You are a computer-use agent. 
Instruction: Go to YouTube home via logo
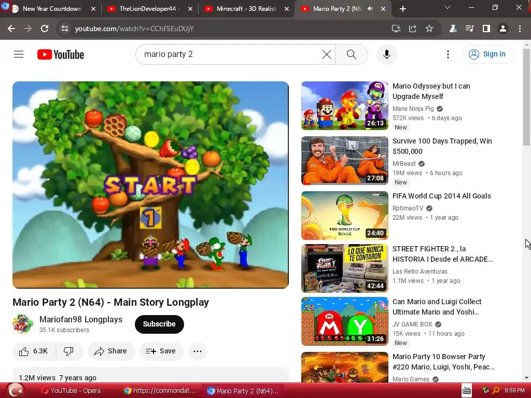61,54
